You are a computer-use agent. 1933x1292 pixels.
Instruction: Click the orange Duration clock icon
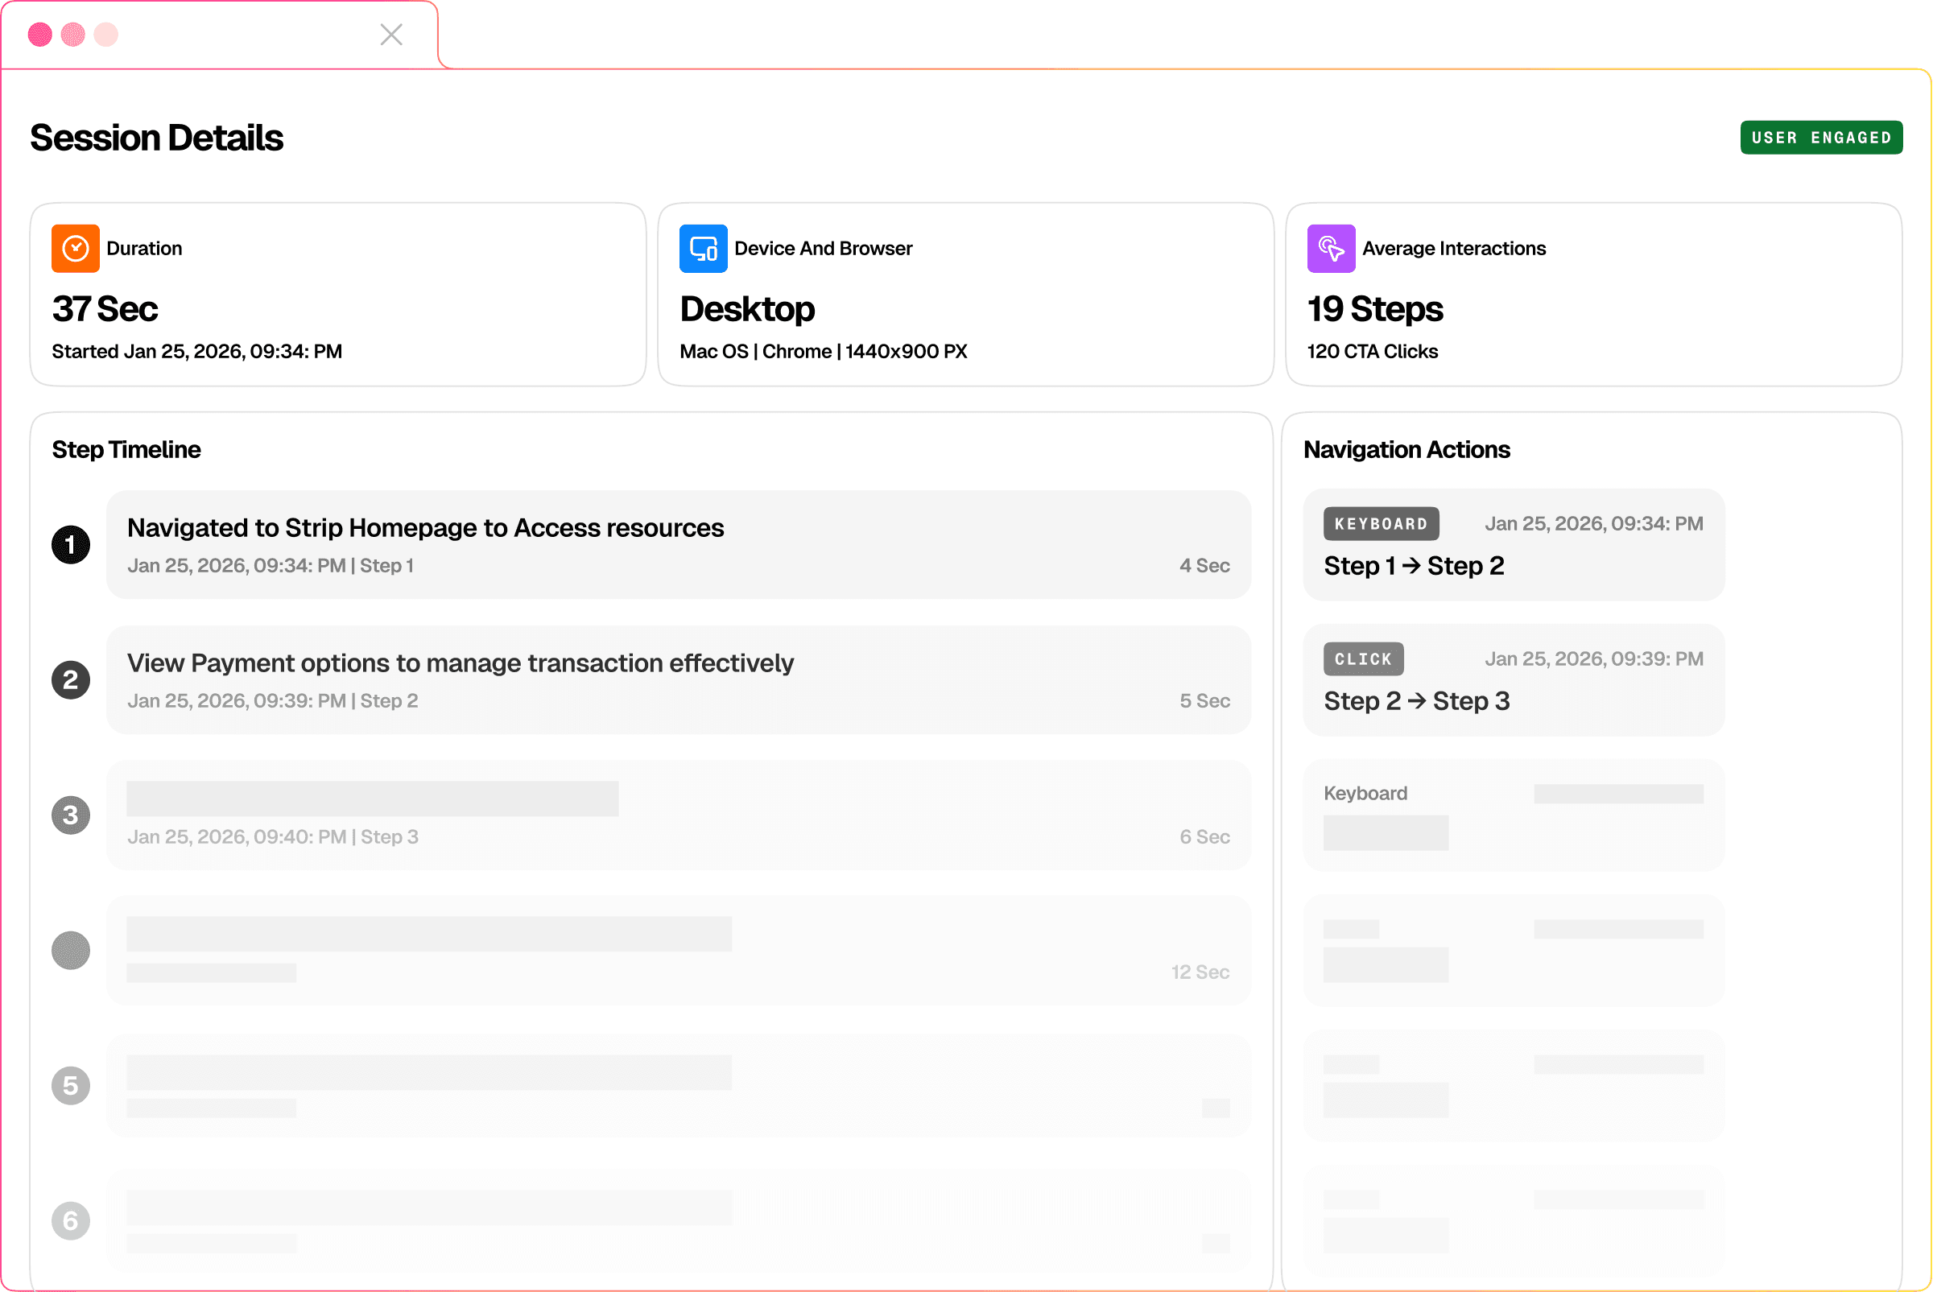[75, 248]
